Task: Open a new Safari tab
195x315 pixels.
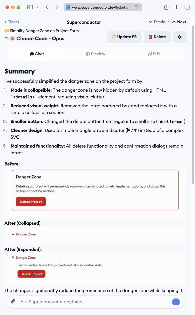Action: coord(176,7)
